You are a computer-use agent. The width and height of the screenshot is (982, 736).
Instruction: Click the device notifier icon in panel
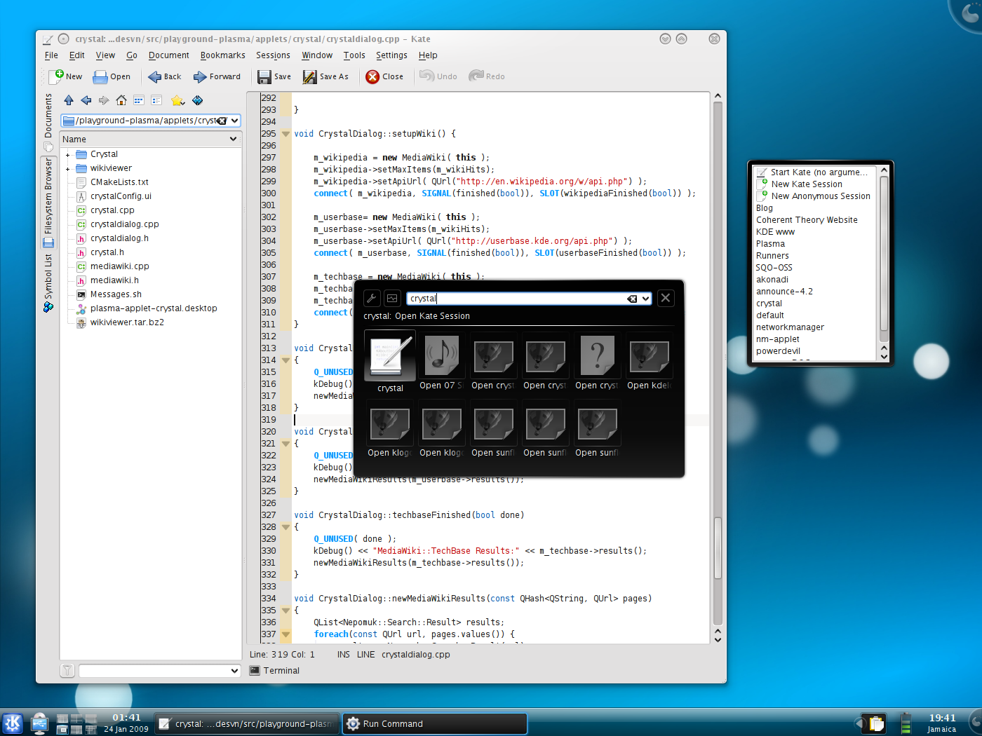click(39, 723)
